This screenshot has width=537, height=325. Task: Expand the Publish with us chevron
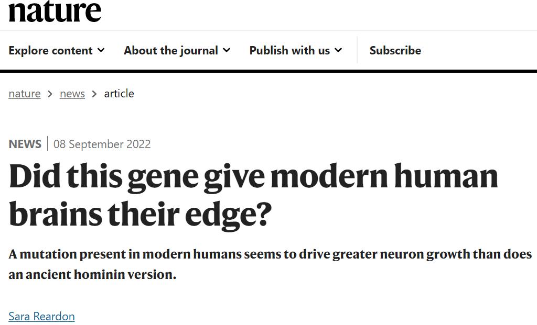point(338,50)
